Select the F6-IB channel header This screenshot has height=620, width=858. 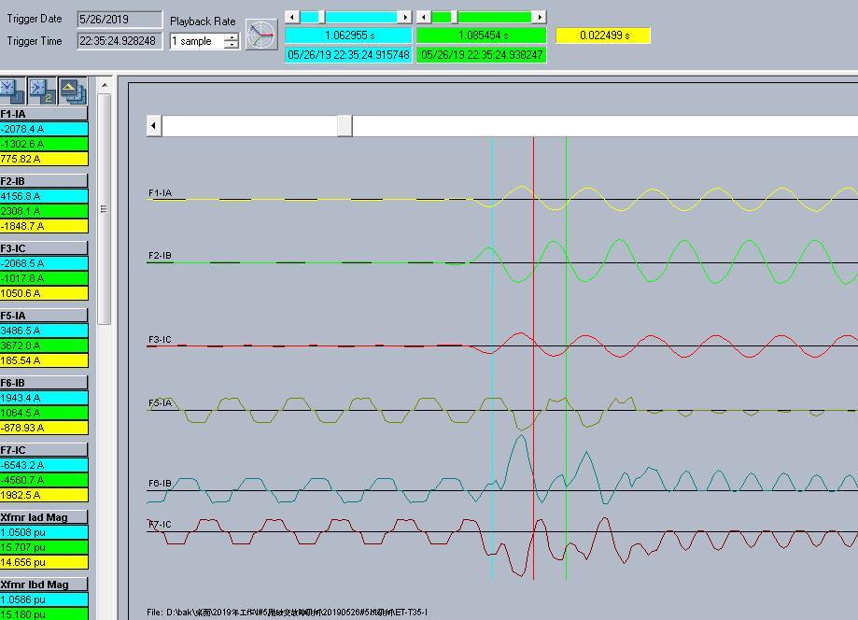coord(44,383)
